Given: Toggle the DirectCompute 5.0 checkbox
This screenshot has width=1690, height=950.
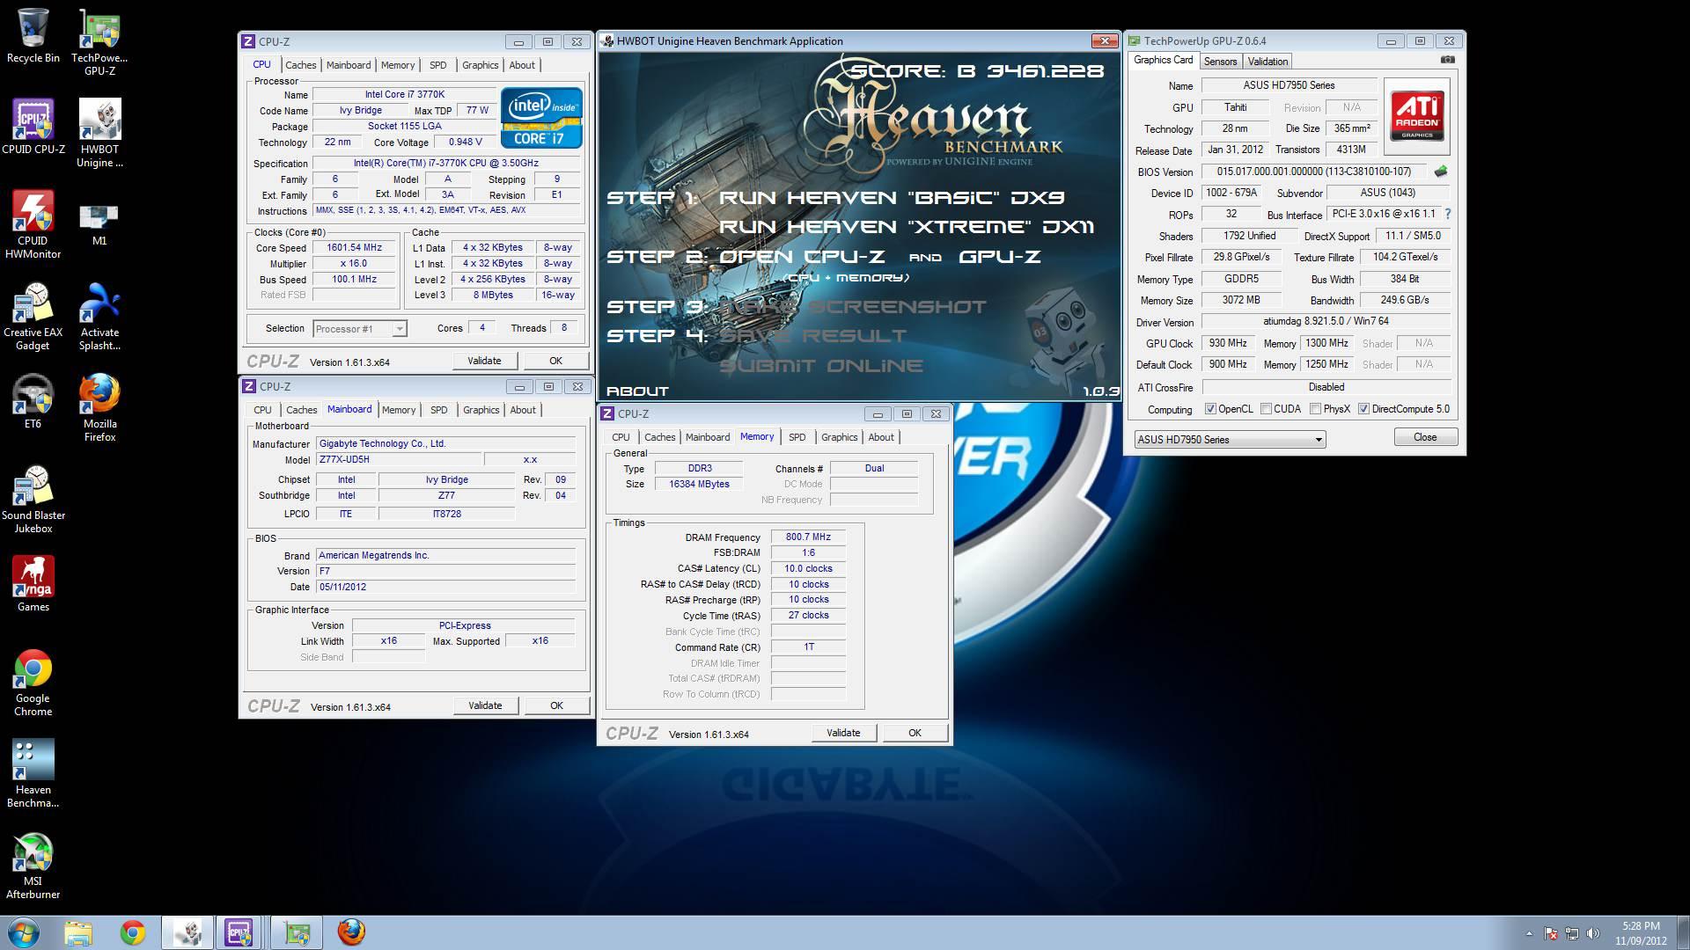Looking at the screenshot, I should coord(1363,409).
